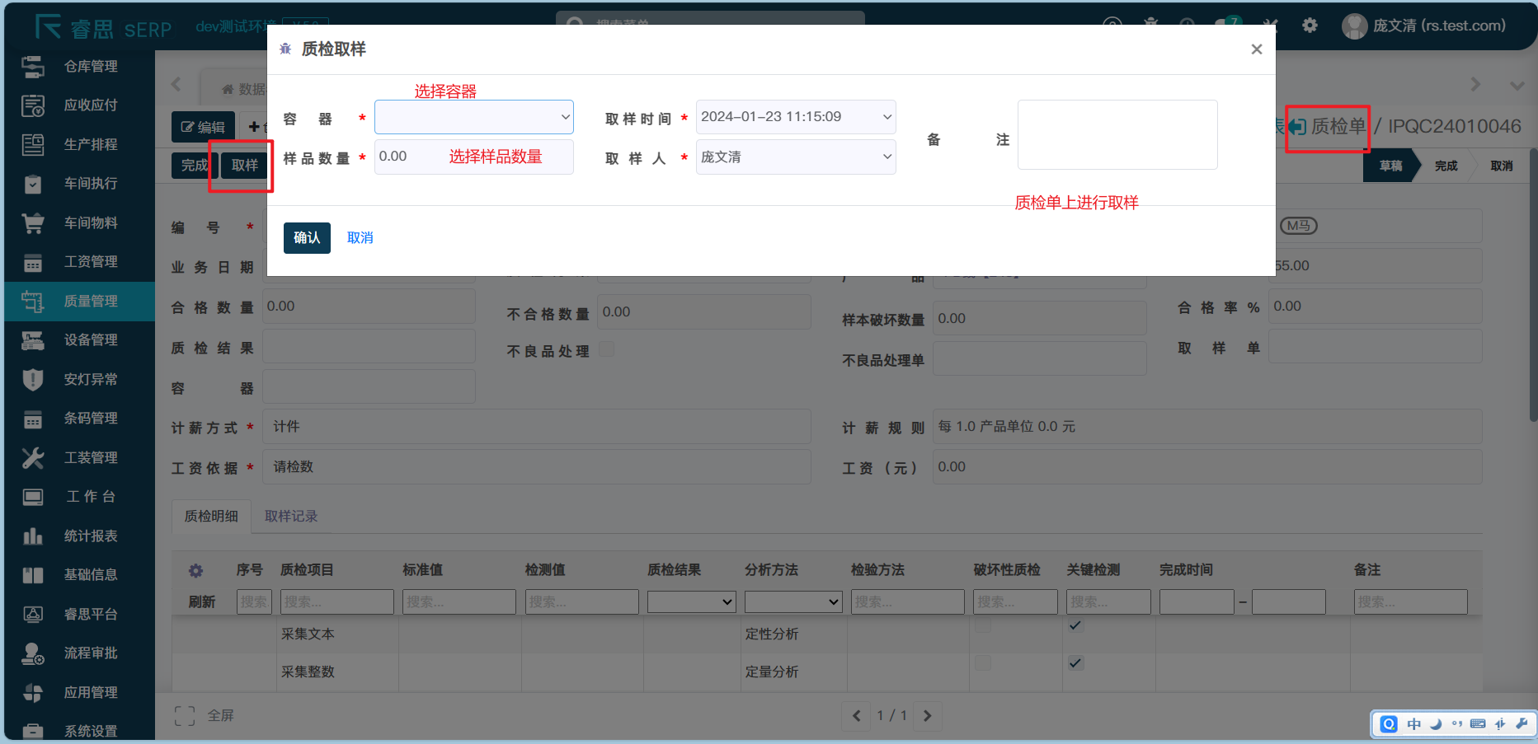Open the 质量管理 menu item
The image size is (1538, 744).
coord(91,302)
